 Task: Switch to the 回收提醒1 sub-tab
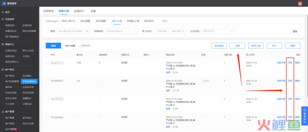(101, 21)
